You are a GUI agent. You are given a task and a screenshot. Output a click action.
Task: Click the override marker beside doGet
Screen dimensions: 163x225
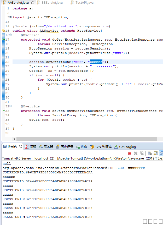pyautogui.click(x=3, y=40)
